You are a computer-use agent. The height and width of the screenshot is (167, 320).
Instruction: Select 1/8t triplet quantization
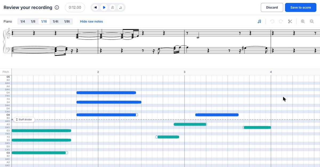67,21
